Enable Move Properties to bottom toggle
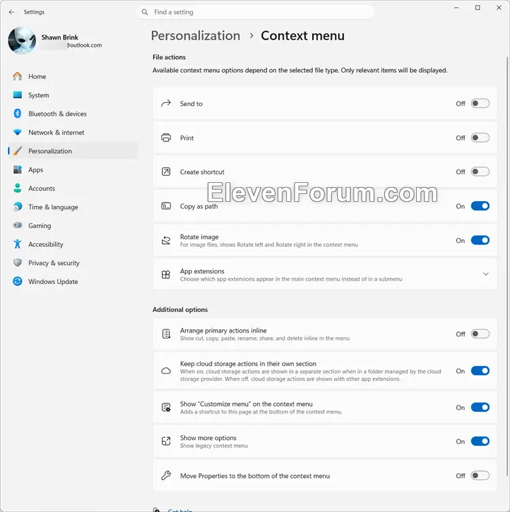This screenshot has height=512, width=510. 480,476
